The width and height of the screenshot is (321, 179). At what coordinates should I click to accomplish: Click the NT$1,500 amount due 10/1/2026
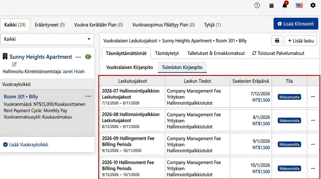point(261,172)
